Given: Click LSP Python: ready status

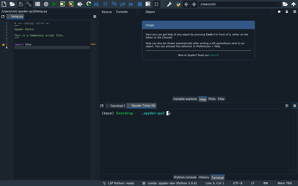Looking at the screenshot, I should pos(119,183).
